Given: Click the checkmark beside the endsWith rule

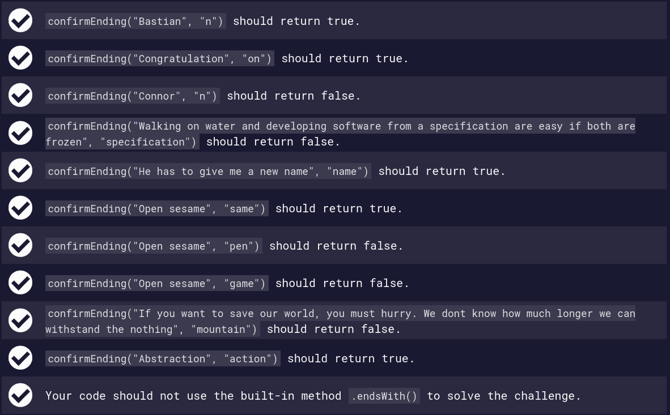Looking at the screenshot, I should [x=20, y=395].
